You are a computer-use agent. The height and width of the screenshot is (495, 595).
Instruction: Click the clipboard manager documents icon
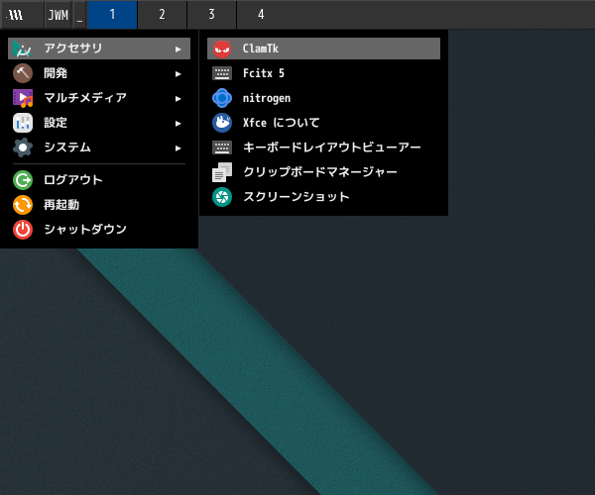(222, 172)
